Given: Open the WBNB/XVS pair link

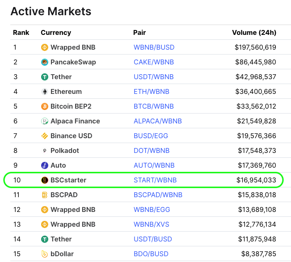Looking at the screenshot, I should click(x=152, y=224).
